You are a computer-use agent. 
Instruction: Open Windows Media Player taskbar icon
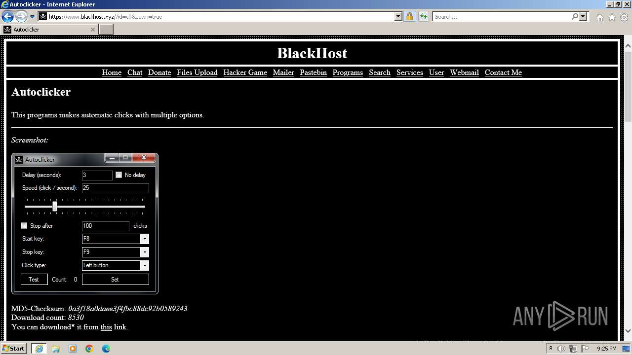[73, 349]
